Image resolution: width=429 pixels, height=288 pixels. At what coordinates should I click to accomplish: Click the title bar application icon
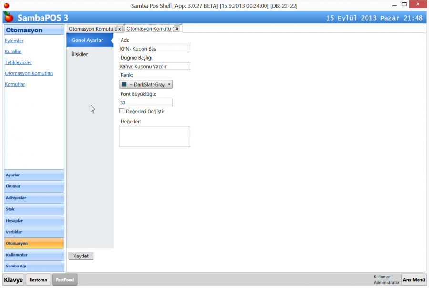coord(6,5)
